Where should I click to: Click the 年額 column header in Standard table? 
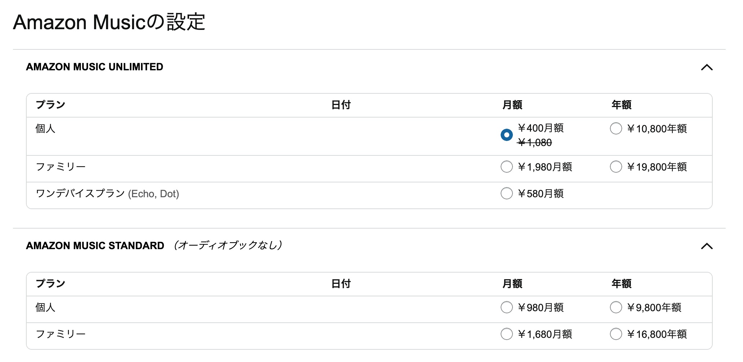(x=621, y=284)
